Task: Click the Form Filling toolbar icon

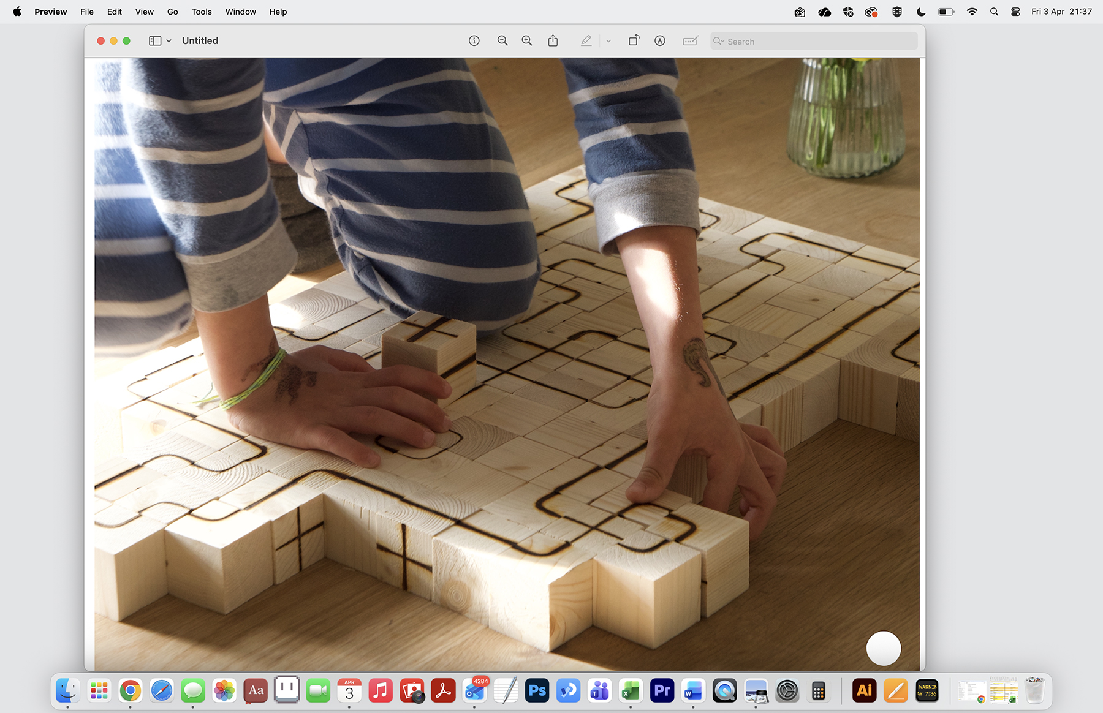Action: tap(690, 41)
